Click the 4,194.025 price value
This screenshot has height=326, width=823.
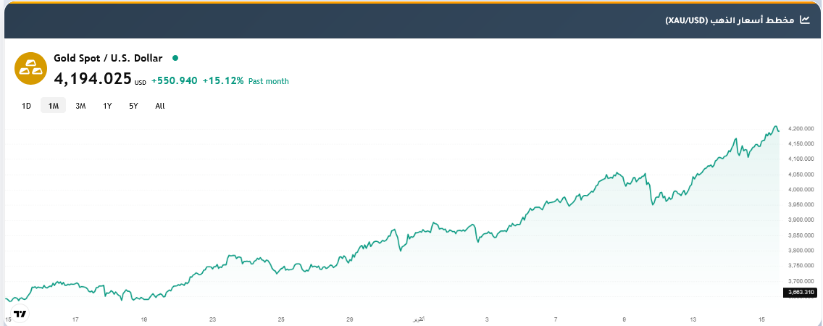point(93,78)
